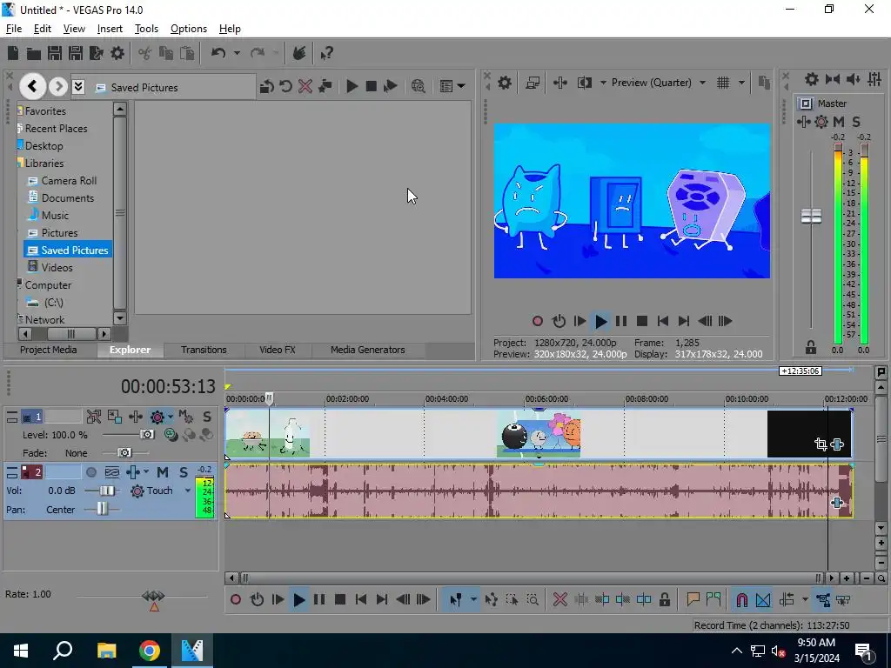Image resolution: width=891 pixels, height=668 pixels.
Task: Open Overlays grid dropdown arrow in preview
Action: [x=741, y=83]
